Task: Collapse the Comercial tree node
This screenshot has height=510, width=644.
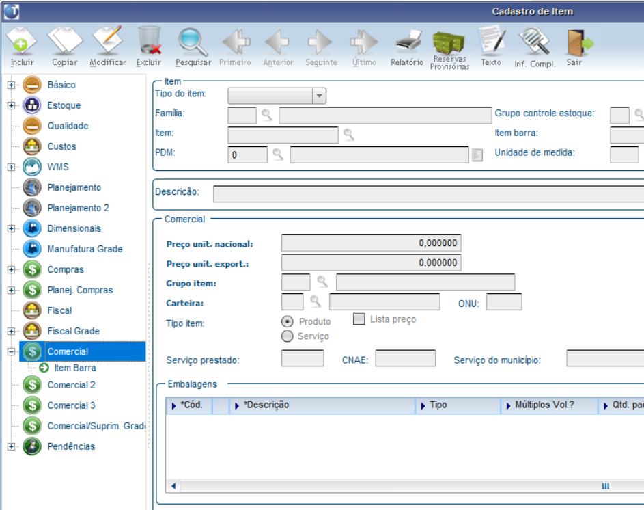Action: coord(11,351)
